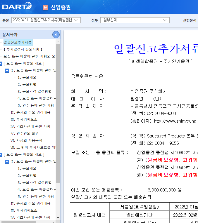Click '[ 파생결합증권 - 주가연계증권 ]' subtitle
This screenshot has height=223, width=198.
pos(161,61)
